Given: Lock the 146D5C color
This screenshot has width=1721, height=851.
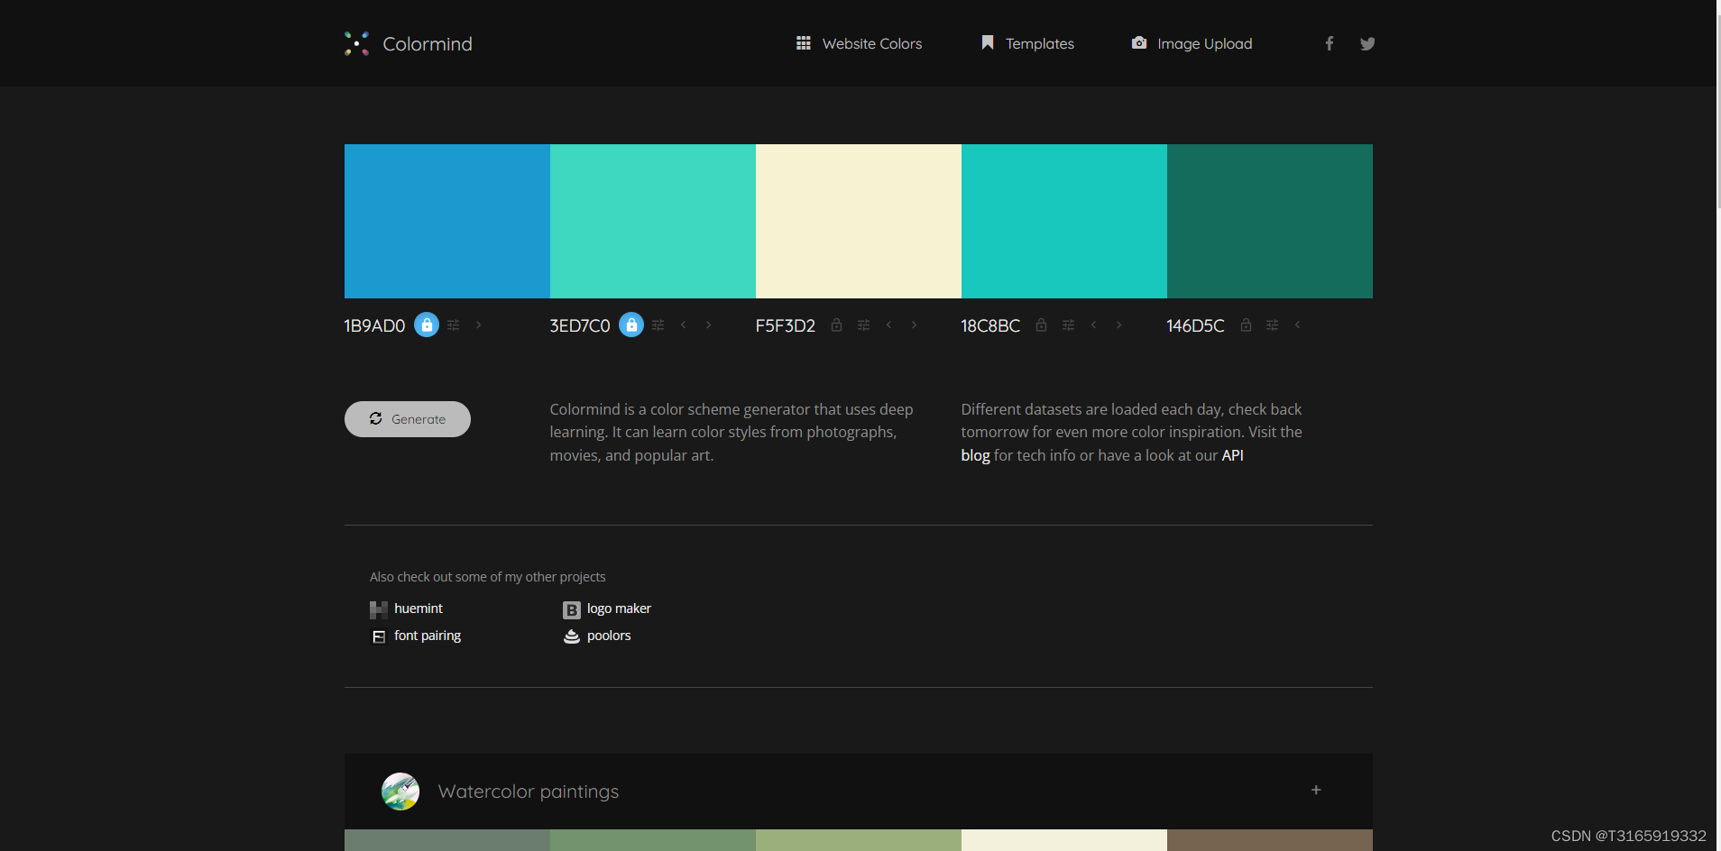Looking at the screenshot, I should [x=1246, y=325].
